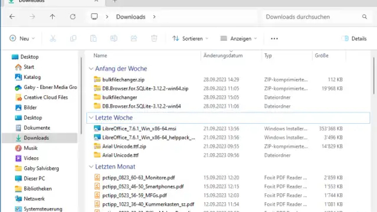Open pinned Desktop folder below Bilder
Image resolution: width=377 pixels, height=212 pixels.
click(28, 118)
